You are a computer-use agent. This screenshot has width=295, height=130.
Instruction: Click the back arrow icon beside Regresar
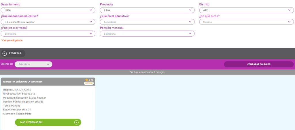click(x=5, y=53)
